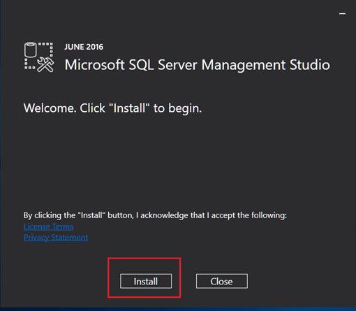Click the dotted selection square in the logo

[39, 56]
